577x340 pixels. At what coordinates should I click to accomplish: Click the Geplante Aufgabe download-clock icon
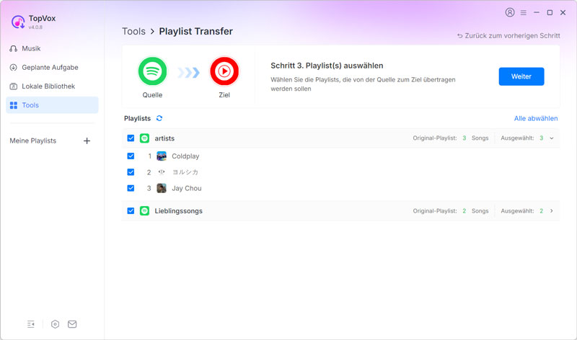14,67
